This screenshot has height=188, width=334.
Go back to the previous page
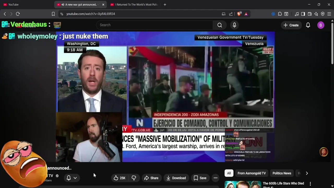[x=5, y=14]
